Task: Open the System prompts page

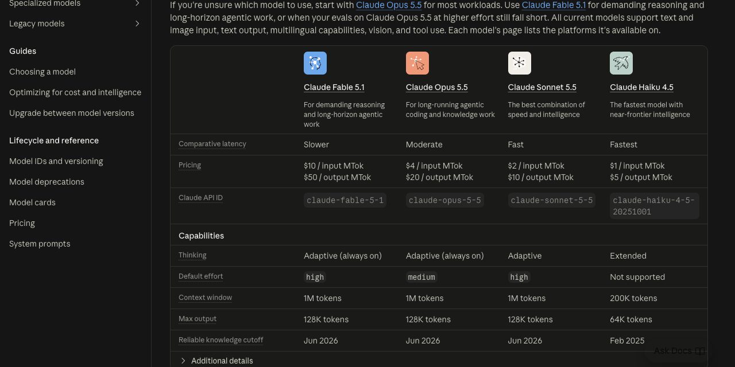Action: point(40,244)
